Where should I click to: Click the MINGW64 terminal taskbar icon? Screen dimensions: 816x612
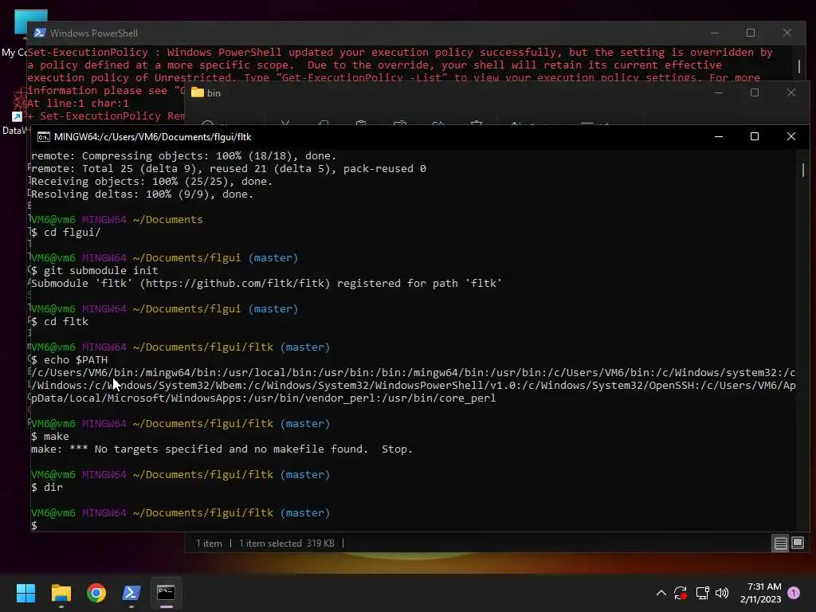tap(166, 593)
